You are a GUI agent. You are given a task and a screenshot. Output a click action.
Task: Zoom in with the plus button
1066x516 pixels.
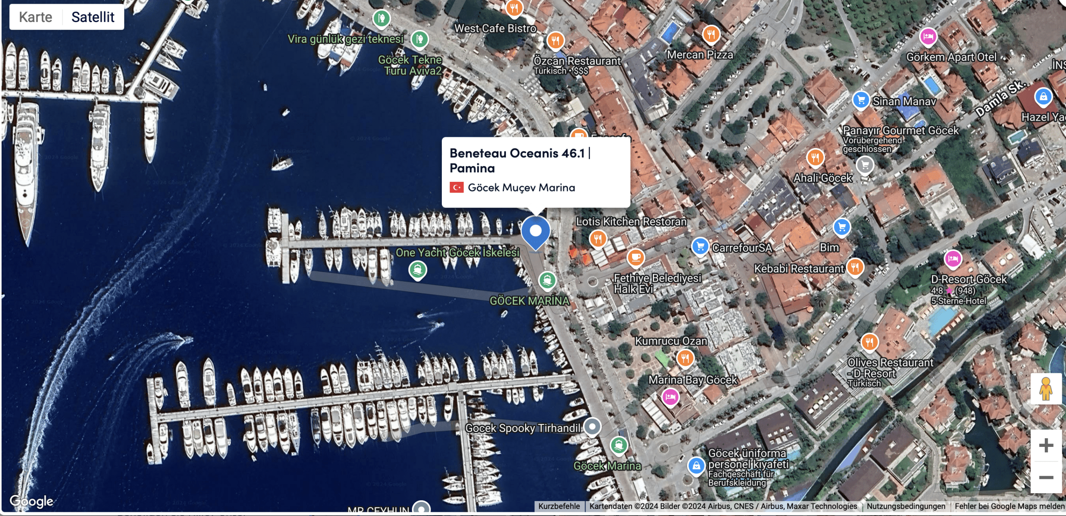pyautogui.click(x=1046, y=446)
